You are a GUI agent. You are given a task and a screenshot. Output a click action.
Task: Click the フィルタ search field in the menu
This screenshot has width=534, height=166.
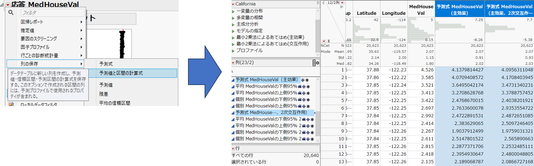pyautogui.click(x=53, y=13)
